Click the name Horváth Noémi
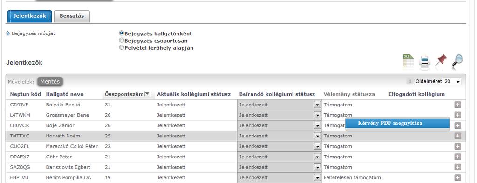477x183 pixels. 63,136
